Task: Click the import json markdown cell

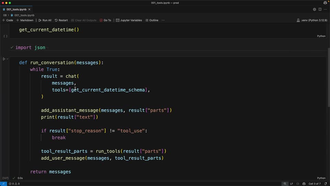Action: tap(30, 48)
